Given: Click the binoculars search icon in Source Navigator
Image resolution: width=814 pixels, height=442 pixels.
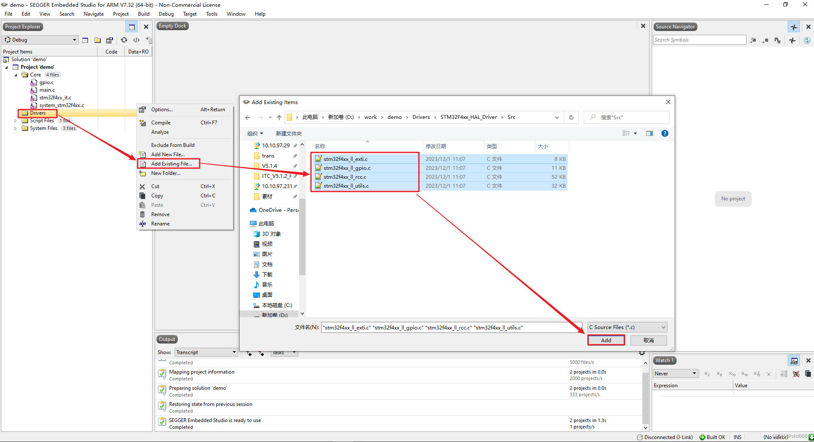Looking at the screenshot, I should [777, 40].
